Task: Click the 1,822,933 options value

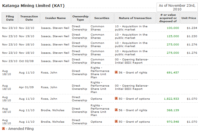Action: tap(172, 99)
